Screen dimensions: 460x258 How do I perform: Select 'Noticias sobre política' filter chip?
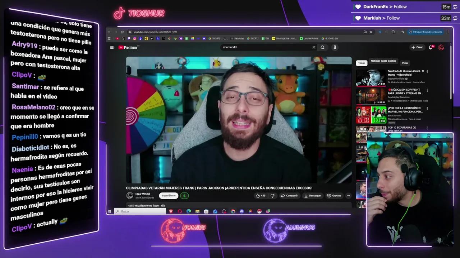[383, 61]
